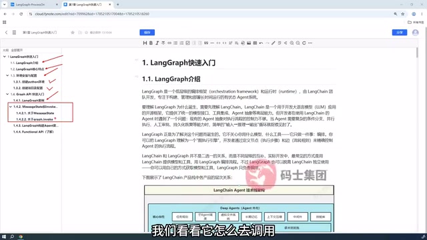
Task: Open a new browser tab
Action: click(x=117, y=5)
